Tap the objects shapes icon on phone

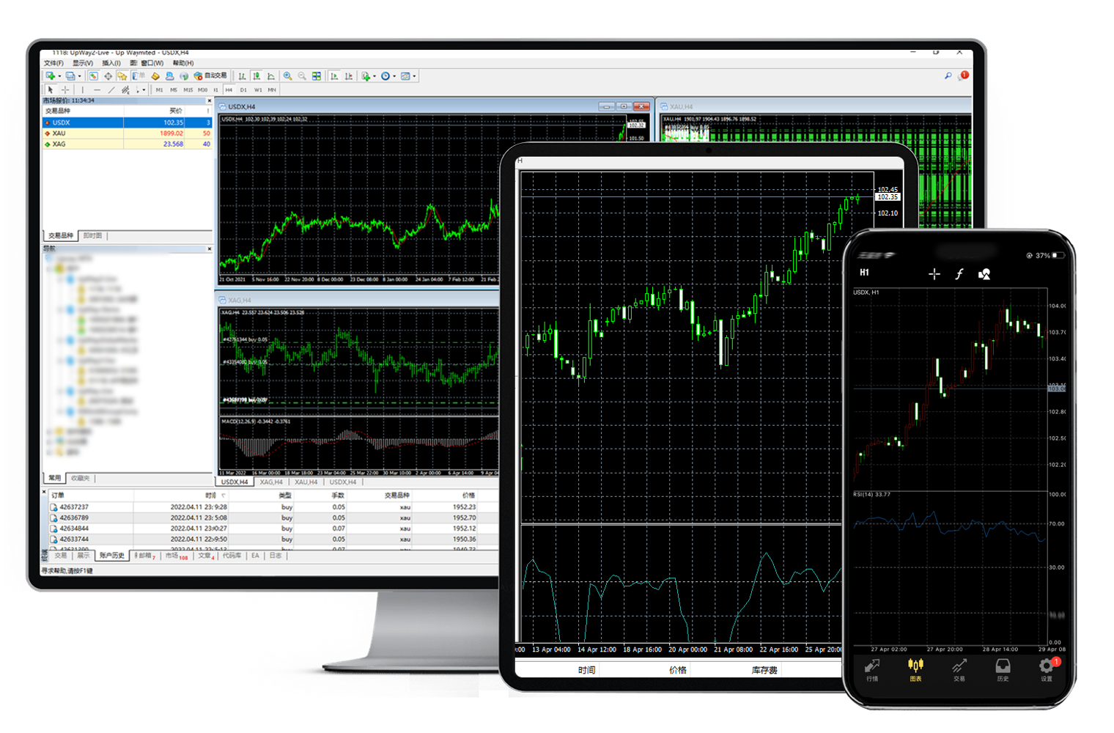coord(984,274)
